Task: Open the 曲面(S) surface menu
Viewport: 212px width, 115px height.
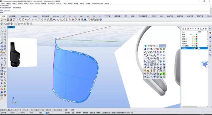Action: (x=26, y=4)
